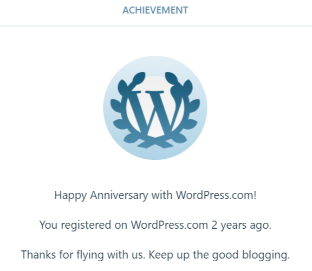Click WordPress.com in the Happy Anniversary line
Image resolution: width=312 pixels, height=271 pixels.
tap(216, 195)
